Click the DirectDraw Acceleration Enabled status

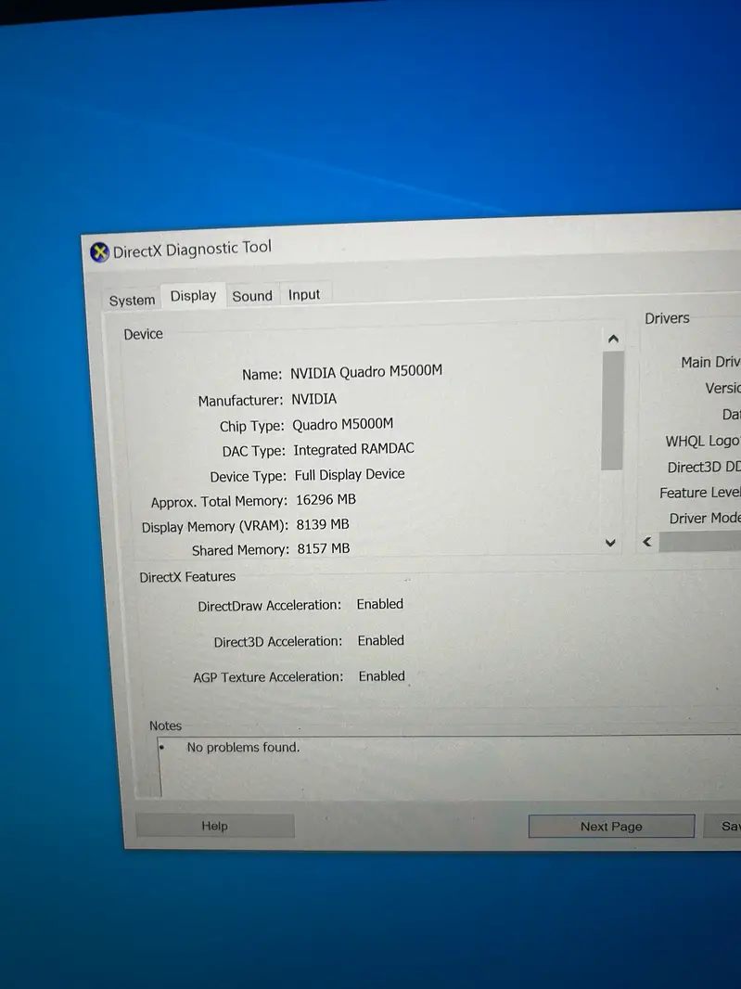pos(380,604)
